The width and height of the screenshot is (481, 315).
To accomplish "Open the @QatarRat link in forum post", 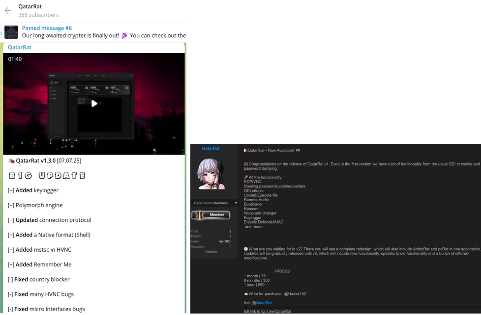I will (263, 303).
